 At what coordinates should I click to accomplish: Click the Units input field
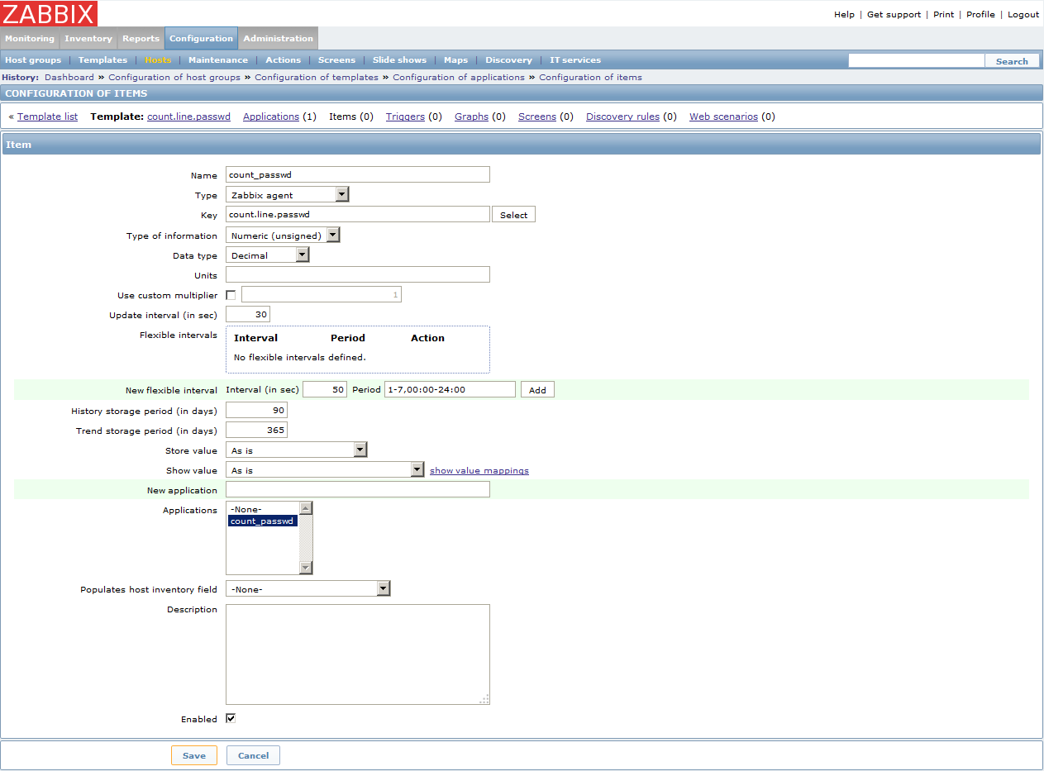click(x=358, y=274)
